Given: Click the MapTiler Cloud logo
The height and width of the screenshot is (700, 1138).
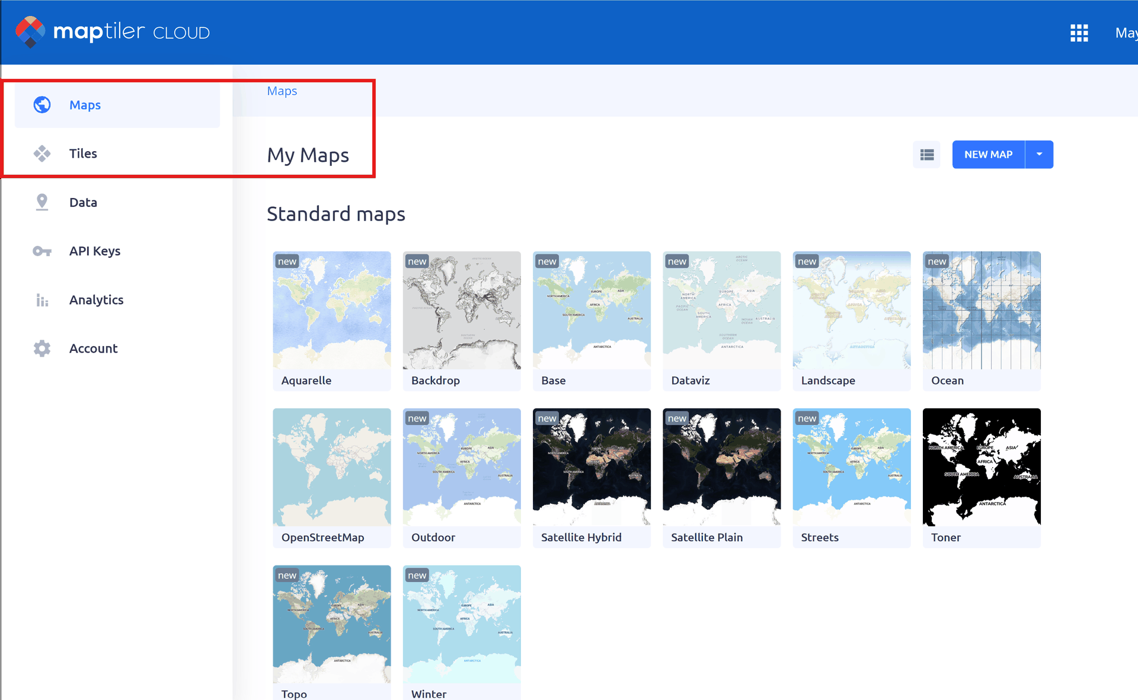Looking at the screenshot, I should point(113,32).
